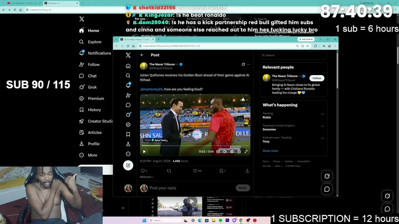Open Articles in the back window sidebar
This screenshot has width=399, height=224.
tap(90, 133)
